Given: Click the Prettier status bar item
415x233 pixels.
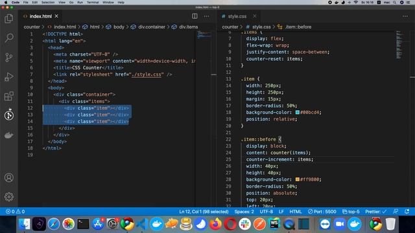Looking at the screenshot, I should pos(376,212).
